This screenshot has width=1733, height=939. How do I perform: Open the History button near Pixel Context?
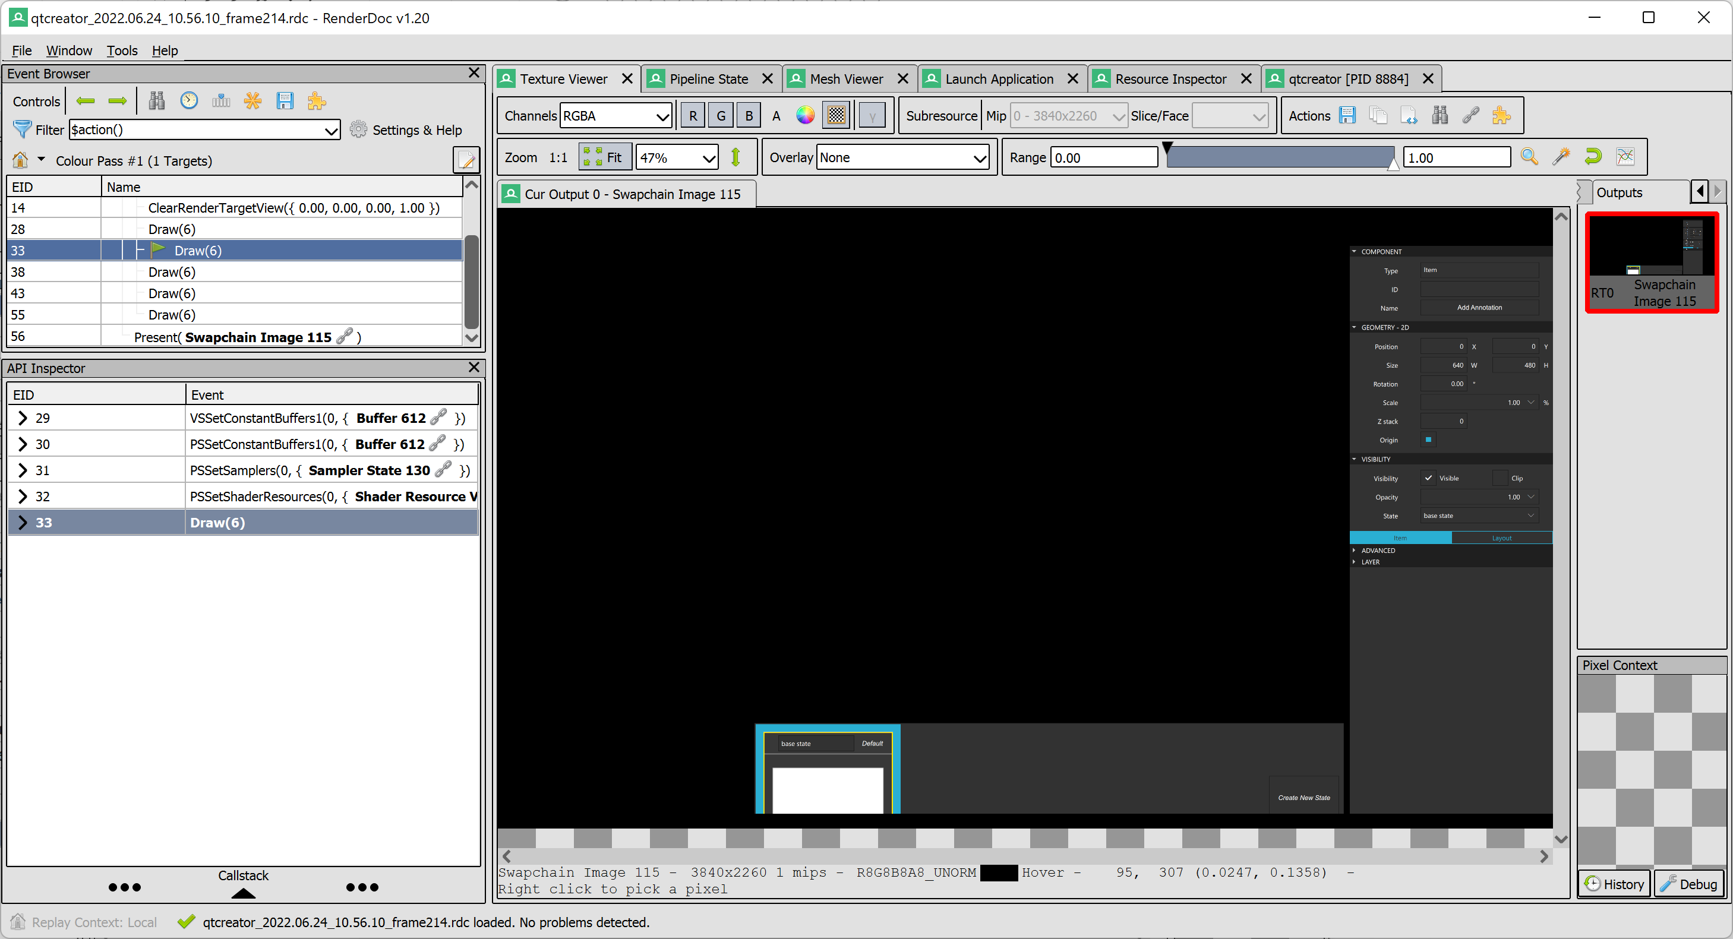pyautogui.click(x=1614, y=883)
